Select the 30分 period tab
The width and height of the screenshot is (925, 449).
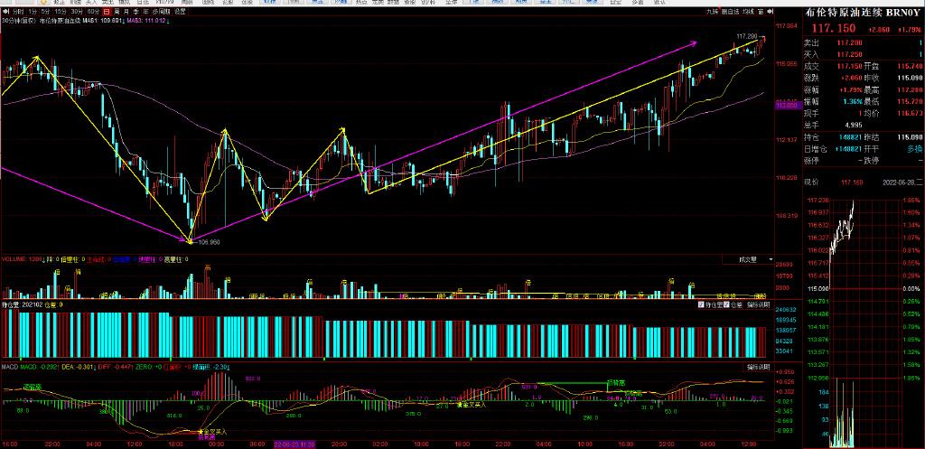click(77, 11)
